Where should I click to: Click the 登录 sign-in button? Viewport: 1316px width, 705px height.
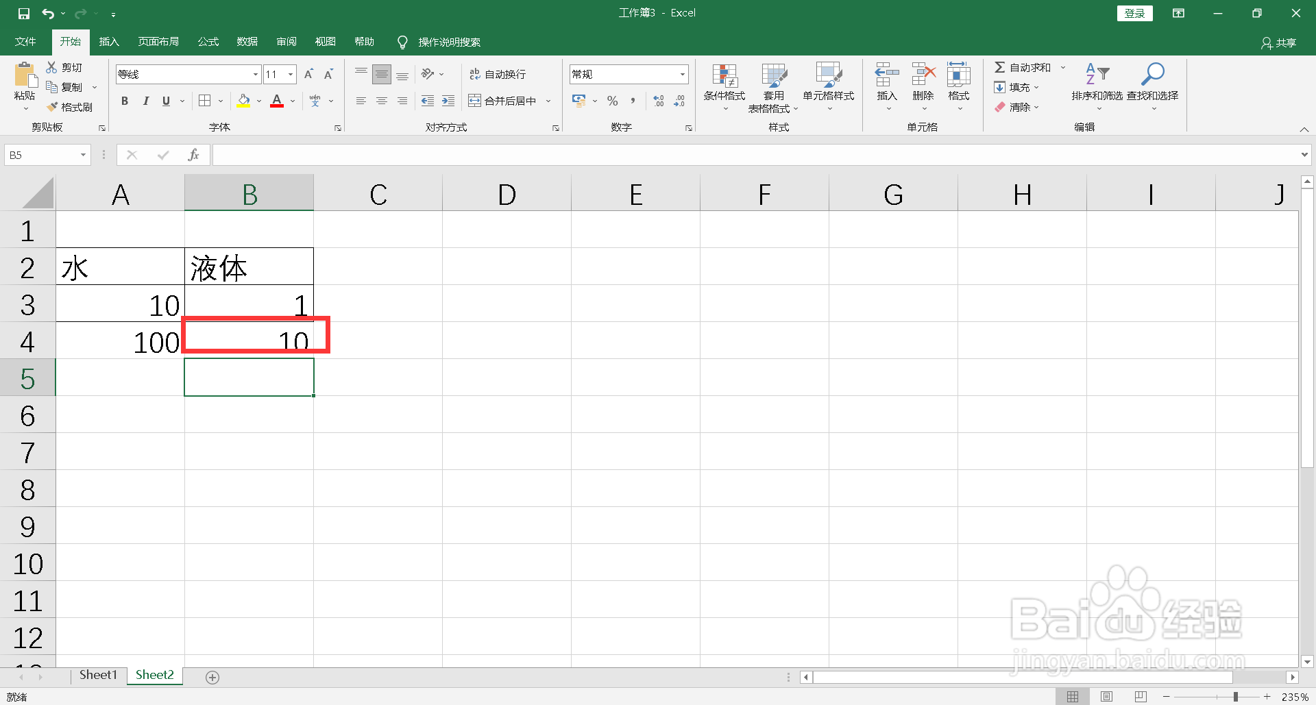(1134, 13)
